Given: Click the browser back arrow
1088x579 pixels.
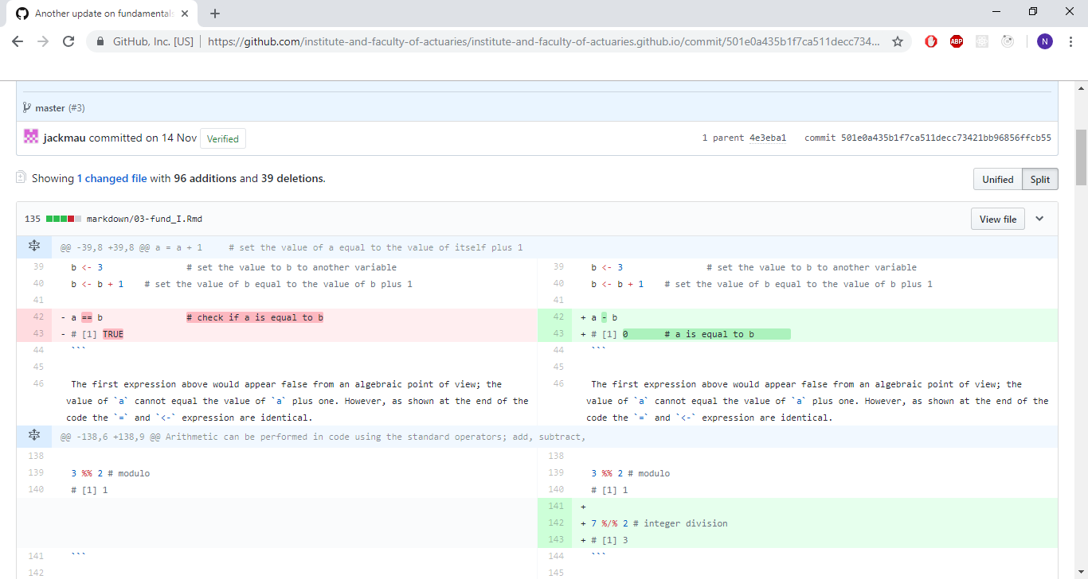Looking at the screenshot, I should coord(18,41).
